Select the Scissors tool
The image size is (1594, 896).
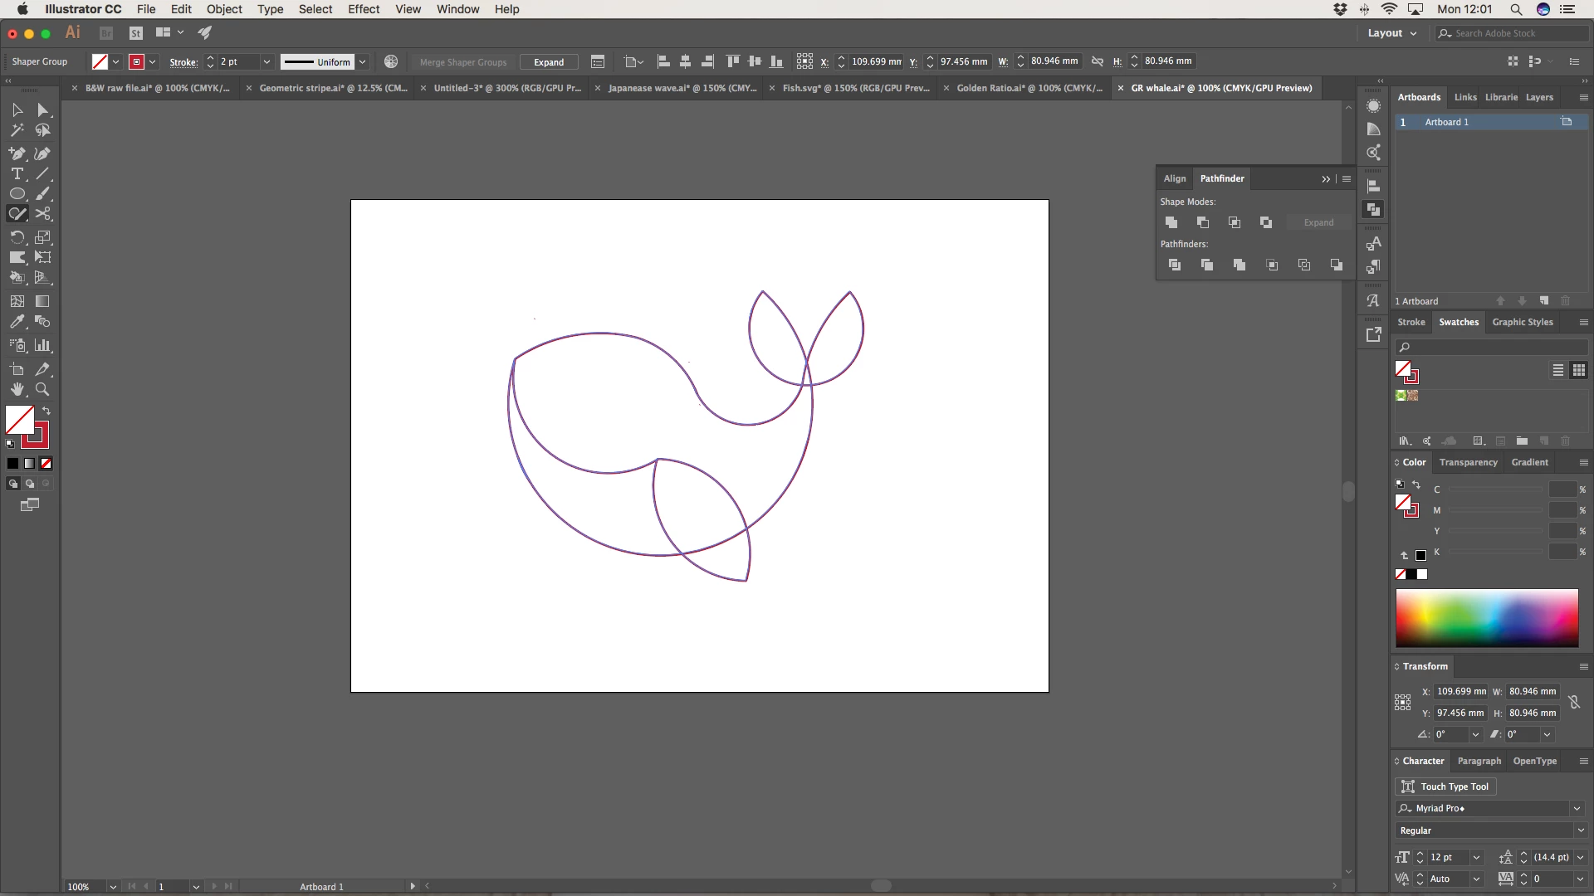tap(43, 214)
